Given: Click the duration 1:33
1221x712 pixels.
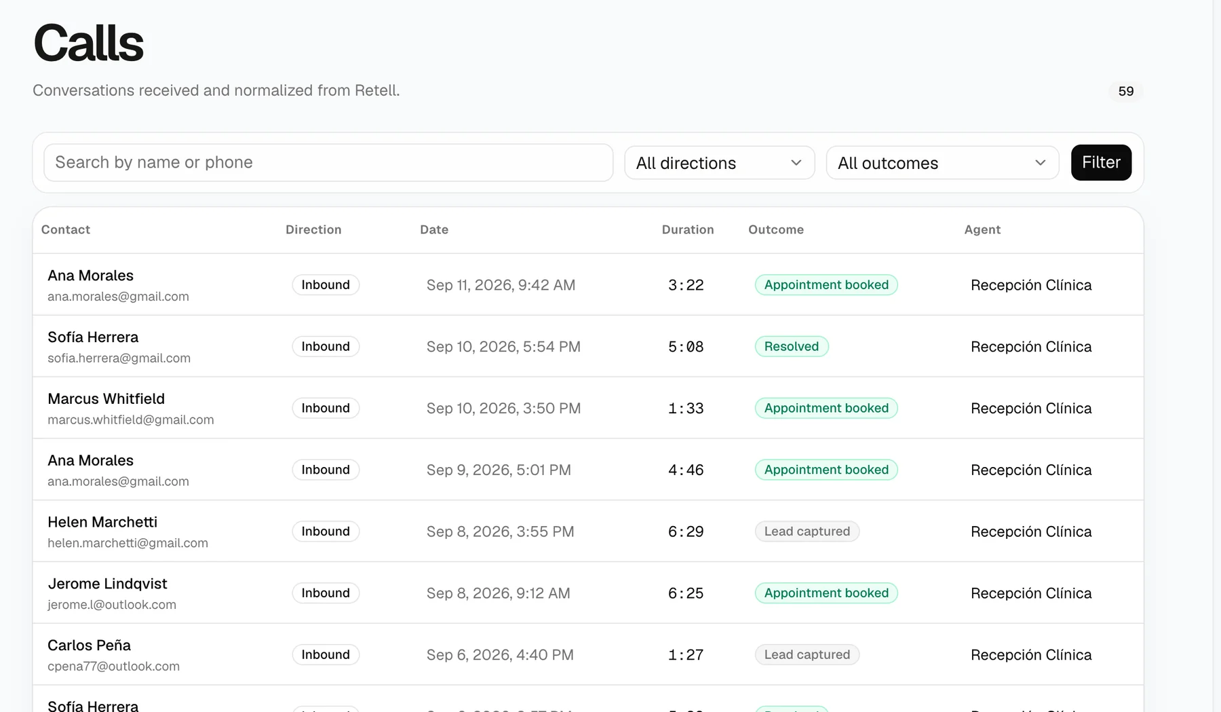Looking at the screenshot, I should click(x=686, y=409).
